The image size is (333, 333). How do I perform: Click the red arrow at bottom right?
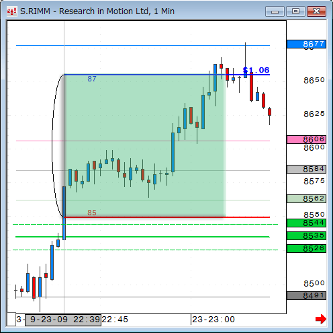320,319
